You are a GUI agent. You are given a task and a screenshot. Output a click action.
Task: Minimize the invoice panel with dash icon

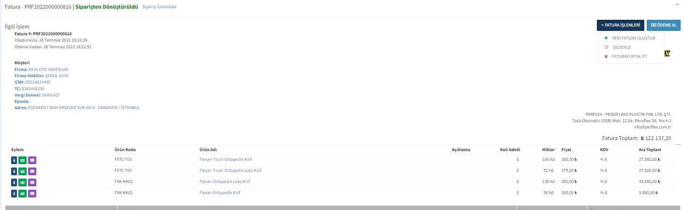[x=677, y=3]
